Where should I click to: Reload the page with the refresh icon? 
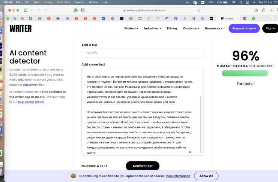coord(198,10)
